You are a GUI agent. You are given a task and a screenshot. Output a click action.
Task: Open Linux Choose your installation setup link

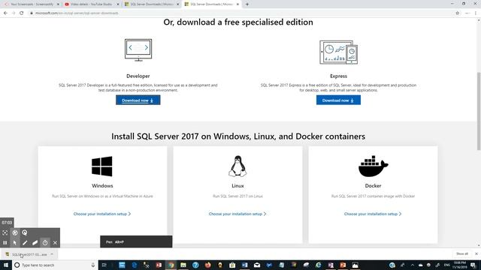click(237, 214)
